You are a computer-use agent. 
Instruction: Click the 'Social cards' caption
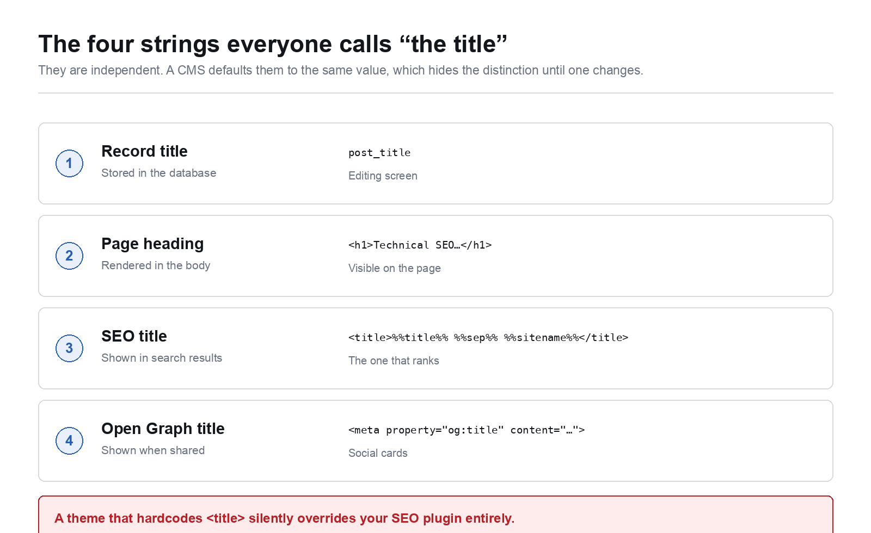(378, 453)
